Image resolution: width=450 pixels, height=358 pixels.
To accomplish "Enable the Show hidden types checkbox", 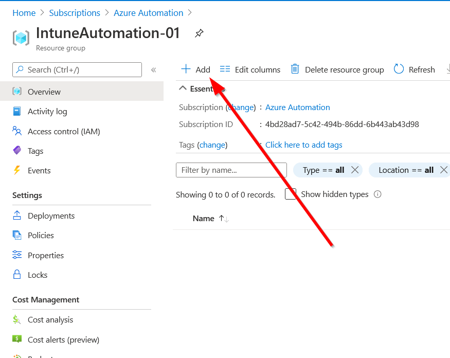I will tap(291, 194).
